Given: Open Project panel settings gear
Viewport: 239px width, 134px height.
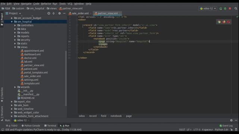Looking at the screenshot, I should coord(59,13).
